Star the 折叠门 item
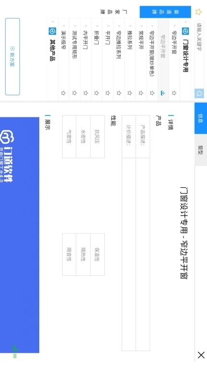Screen dimensions: 207x368 click(x=96, y=93)
